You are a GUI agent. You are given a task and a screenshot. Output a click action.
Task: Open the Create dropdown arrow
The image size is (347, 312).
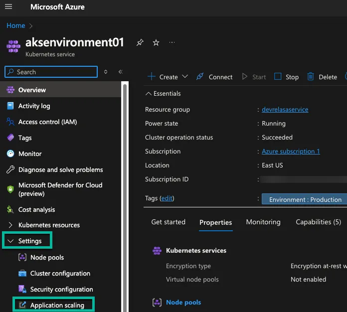(185, 77)
